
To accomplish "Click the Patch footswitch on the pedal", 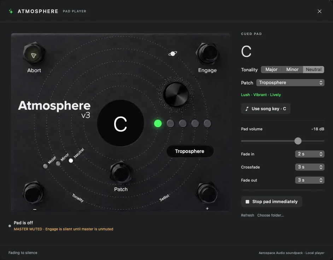I will coord(121,173).
